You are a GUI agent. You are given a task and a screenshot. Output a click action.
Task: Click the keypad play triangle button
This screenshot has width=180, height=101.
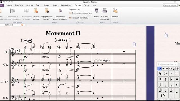[177, 85]
